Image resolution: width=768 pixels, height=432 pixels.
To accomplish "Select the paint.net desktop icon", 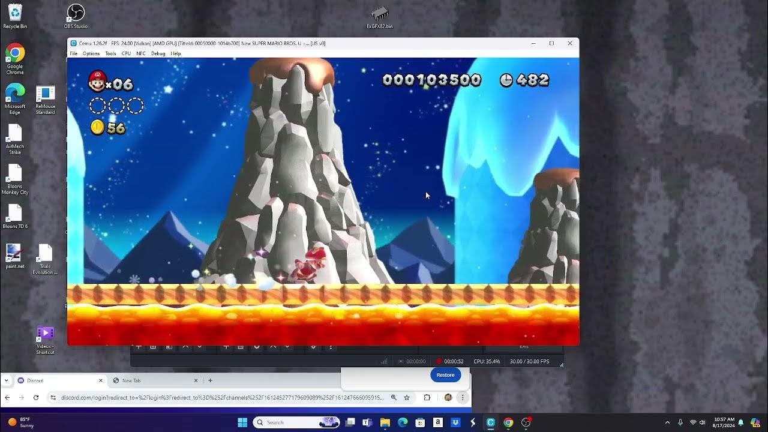I will click(x=15, y=256).
